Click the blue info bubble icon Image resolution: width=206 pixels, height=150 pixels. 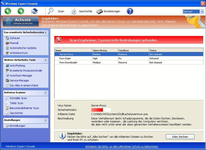pos(62,136)
